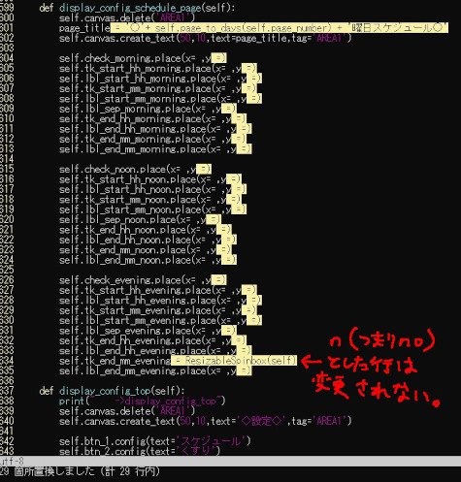
Task: Place cursor on self.check_evening.place line
Action: [143, 280]
